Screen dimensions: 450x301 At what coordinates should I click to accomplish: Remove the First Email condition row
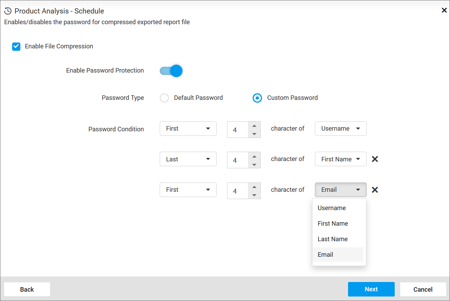point(375,190)
